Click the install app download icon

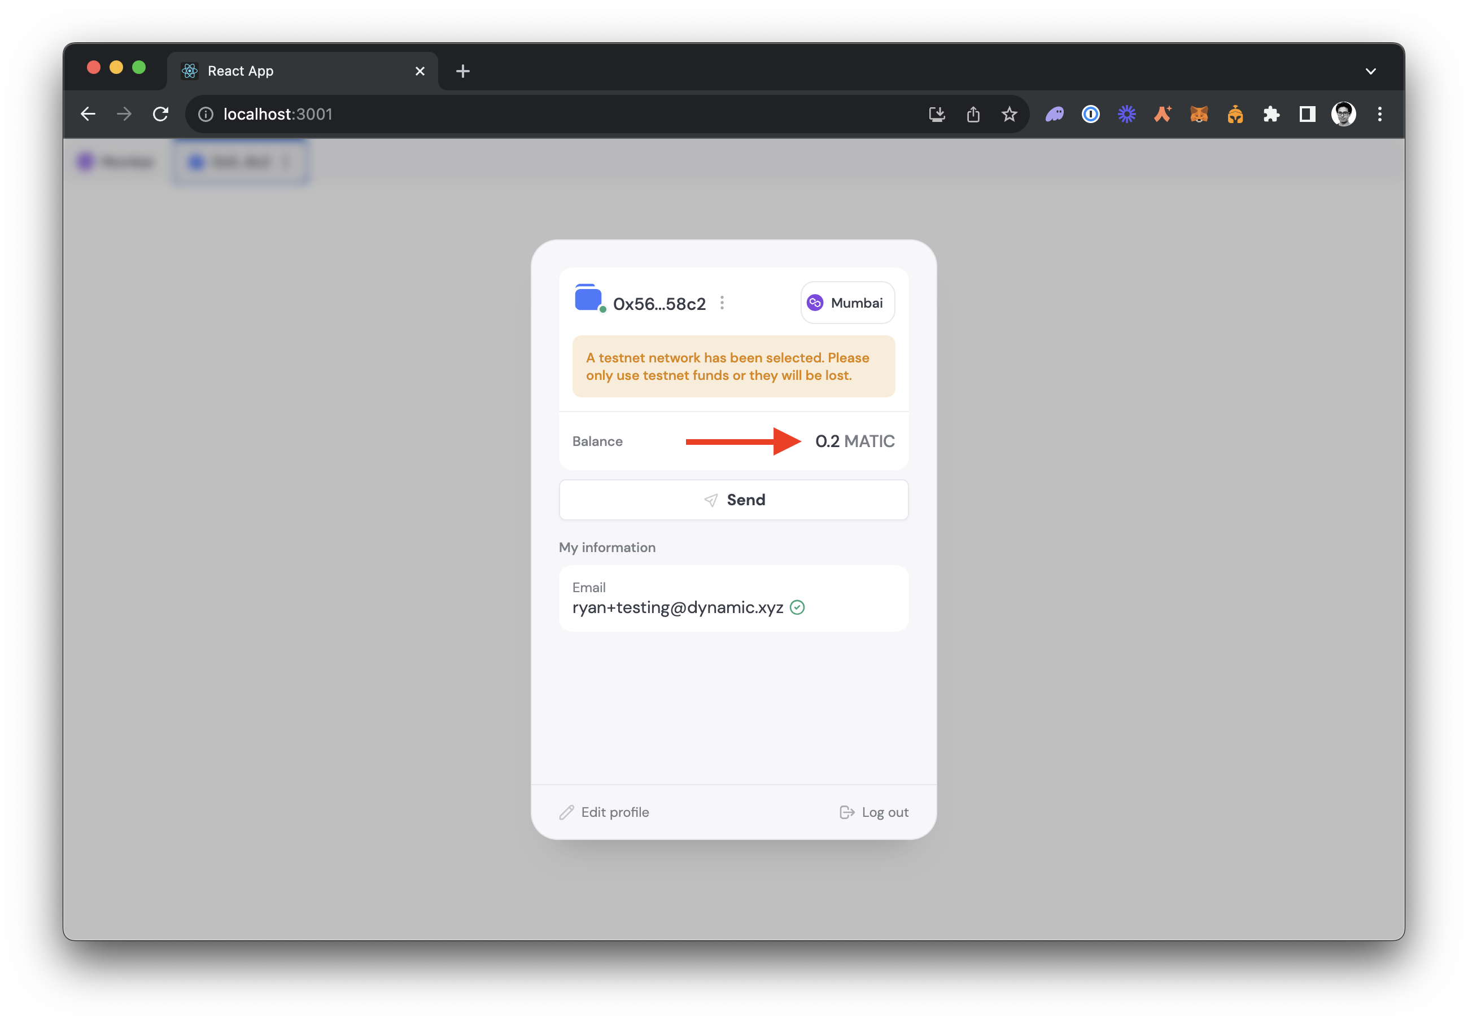(937, 115)
